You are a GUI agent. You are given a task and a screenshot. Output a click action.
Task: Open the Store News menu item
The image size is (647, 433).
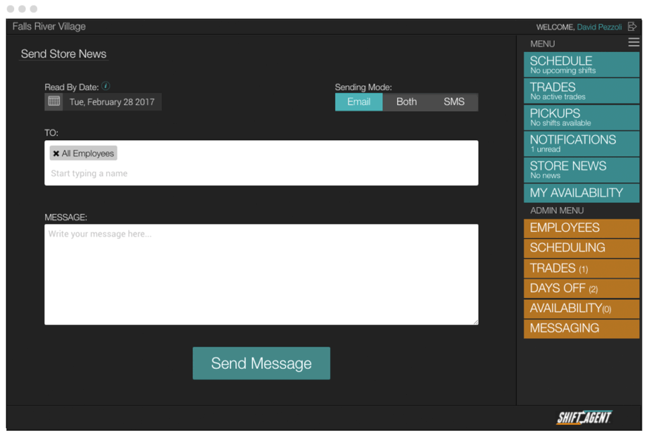[582, 170]
